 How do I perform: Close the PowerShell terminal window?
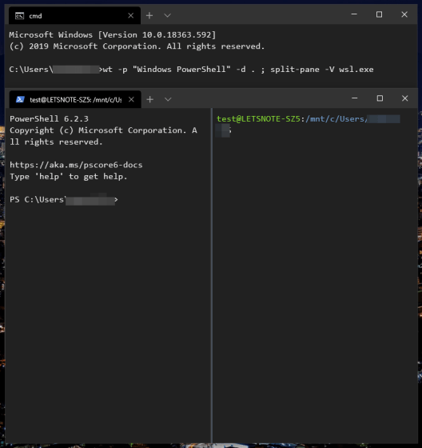[x=405, y=98]
